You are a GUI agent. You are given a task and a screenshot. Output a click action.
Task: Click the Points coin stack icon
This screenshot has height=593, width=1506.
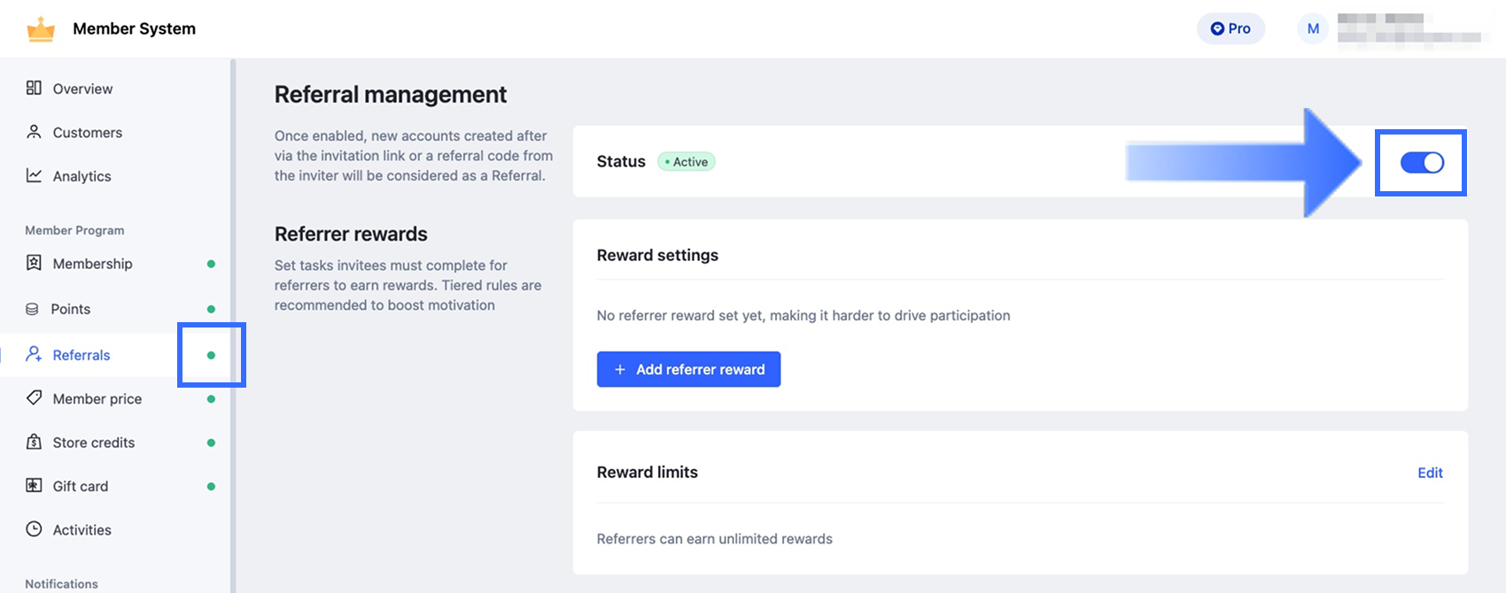click(33, 309)
